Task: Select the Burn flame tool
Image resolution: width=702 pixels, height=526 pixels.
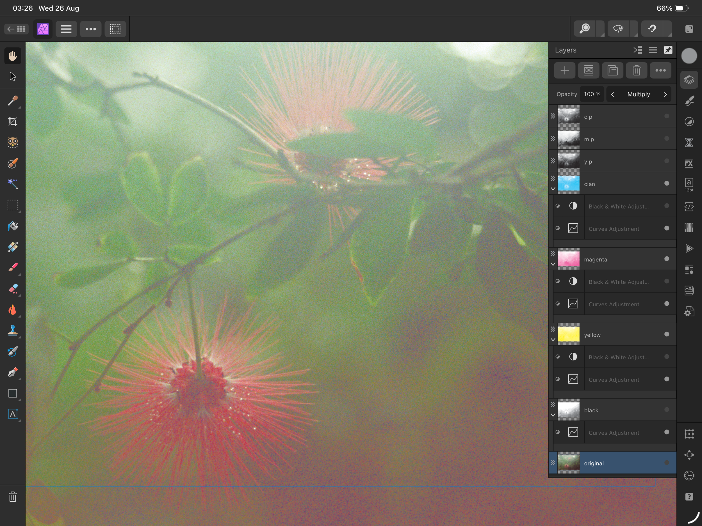Action: (13, 310)
